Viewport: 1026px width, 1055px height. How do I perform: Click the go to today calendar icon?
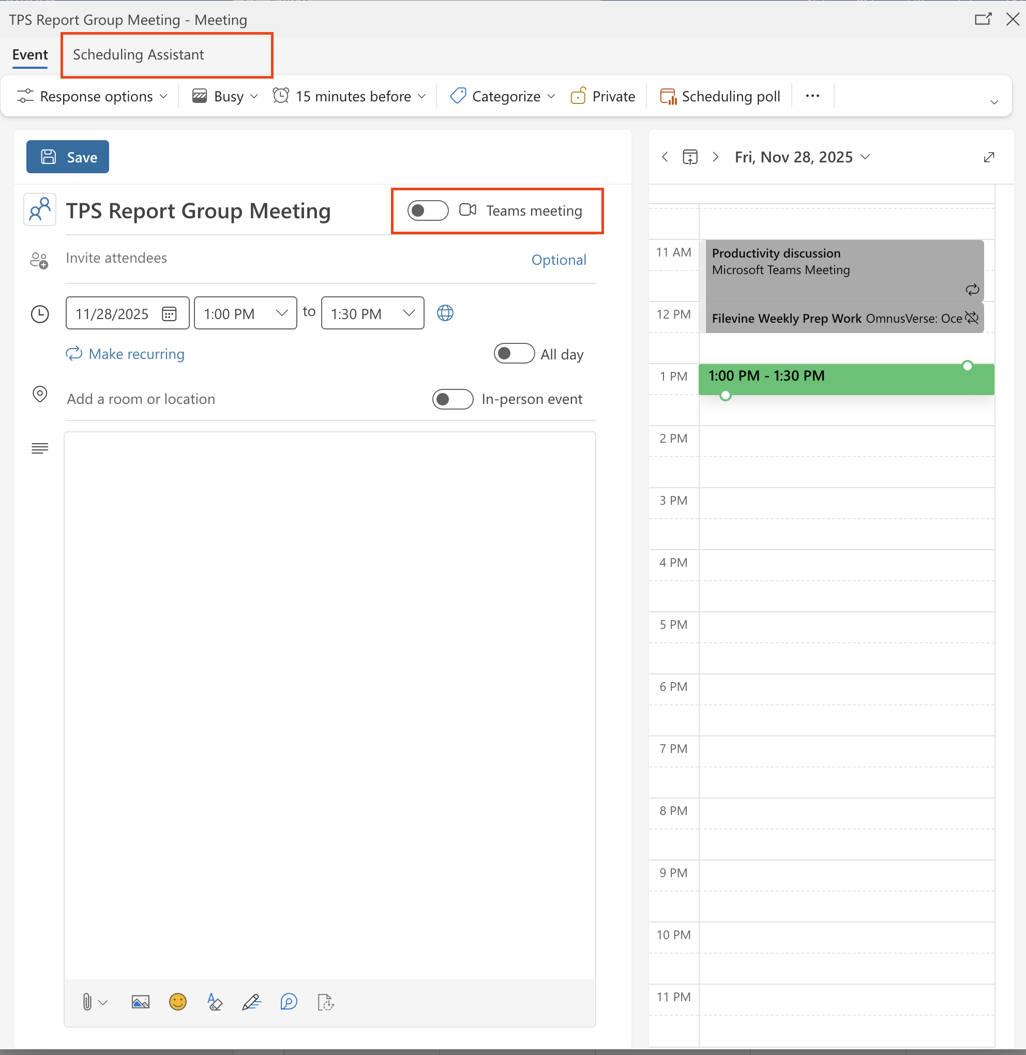point(690,157)
